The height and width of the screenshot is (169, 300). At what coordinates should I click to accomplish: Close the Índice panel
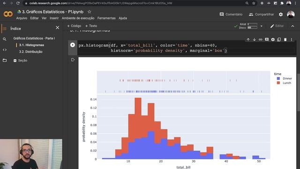[x=57, y=28]
